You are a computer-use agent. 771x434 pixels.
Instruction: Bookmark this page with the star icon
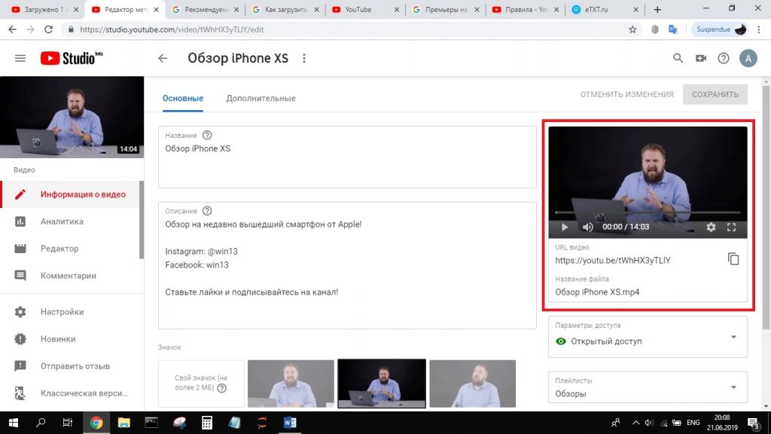pyautogui.click(x=632, y=29)
